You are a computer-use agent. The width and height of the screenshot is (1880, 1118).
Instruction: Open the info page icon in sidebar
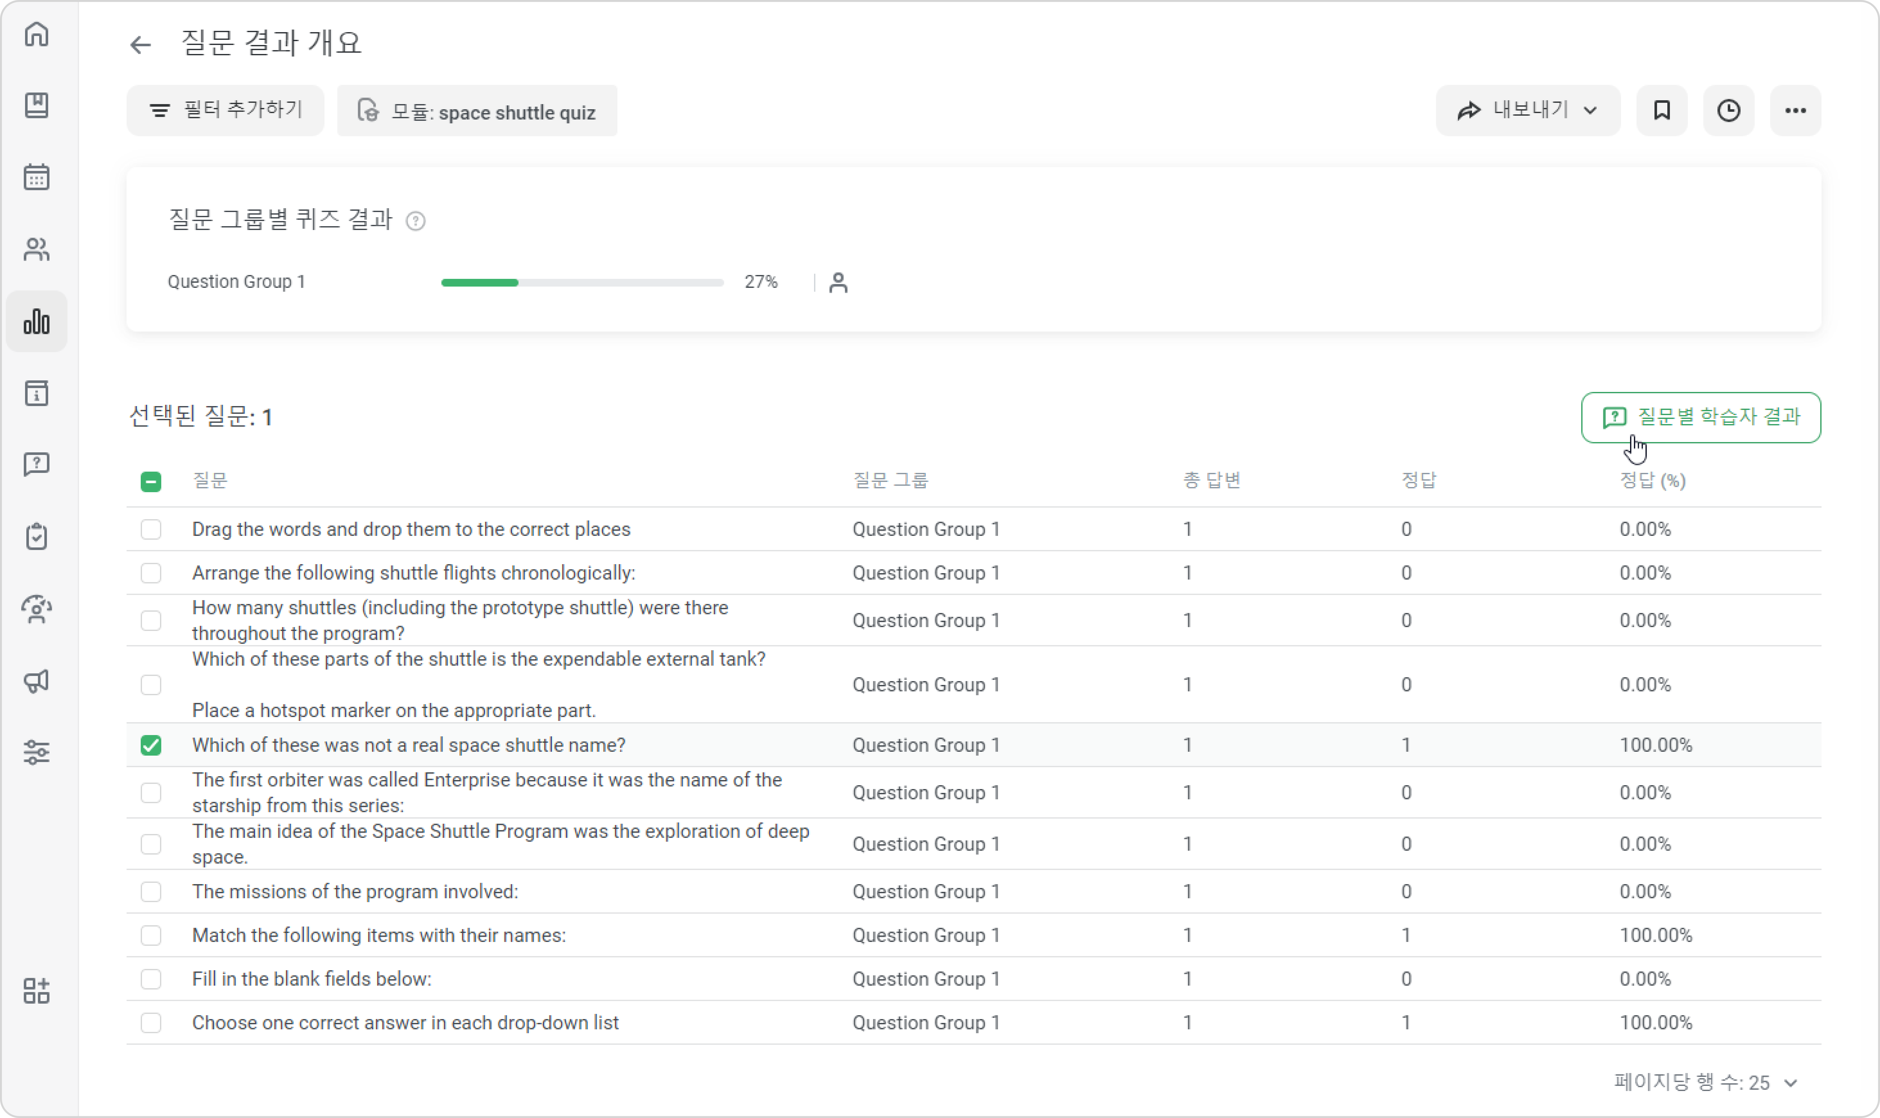pos(36,393)
